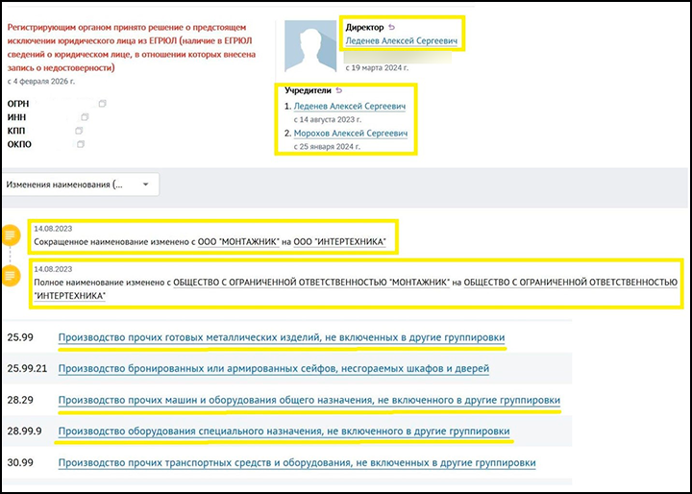Open activity Производство бронированных или армированных сейфов
The image size is (692, 494).
point(273,368)
